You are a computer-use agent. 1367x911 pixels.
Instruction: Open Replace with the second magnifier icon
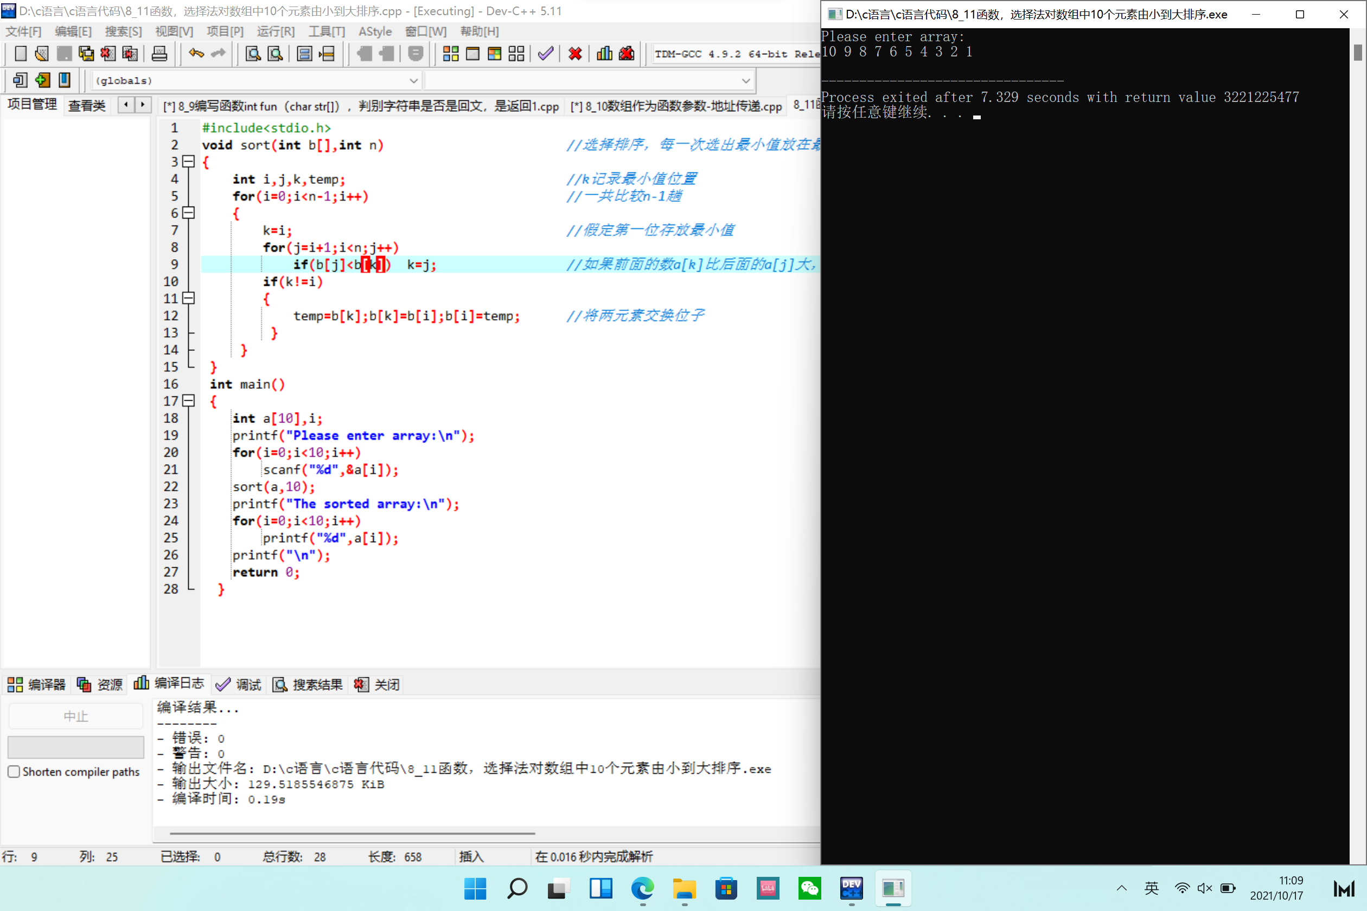pos(275,54)
